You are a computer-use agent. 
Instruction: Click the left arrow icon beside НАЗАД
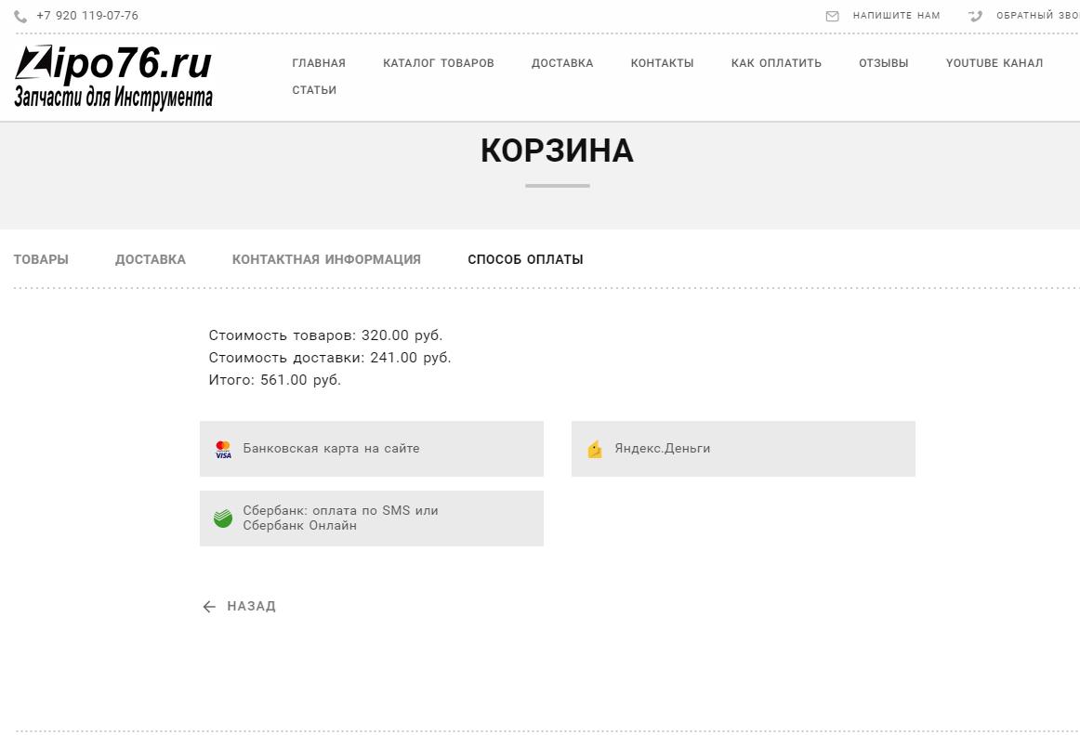point(208,606)
